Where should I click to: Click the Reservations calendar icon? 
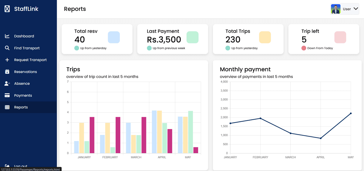(x=7, y=72)
